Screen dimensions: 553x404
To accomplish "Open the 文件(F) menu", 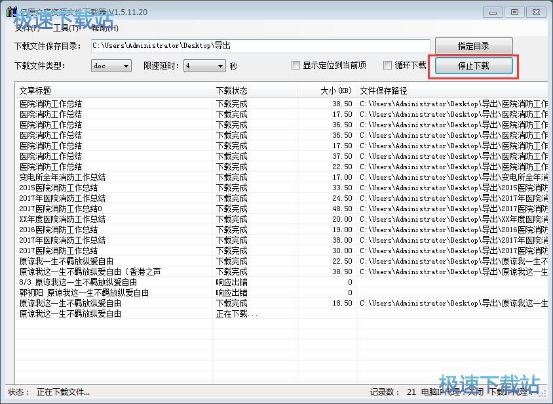I will (27, 28).
